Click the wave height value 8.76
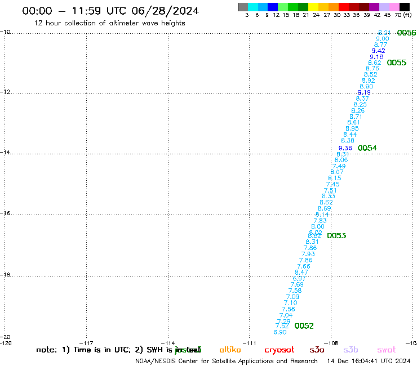The width and height of the screenshot is (417, 366). click(372, 68)
